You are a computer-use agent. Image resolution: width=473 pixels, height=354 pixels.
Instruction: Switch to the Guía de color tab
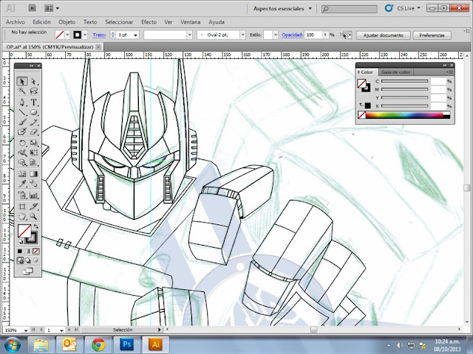point(395,72)
